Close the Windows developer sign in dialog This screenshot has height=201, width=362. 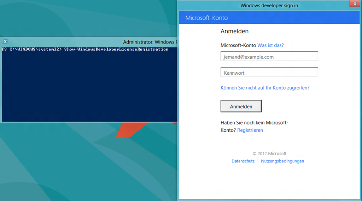355,4
